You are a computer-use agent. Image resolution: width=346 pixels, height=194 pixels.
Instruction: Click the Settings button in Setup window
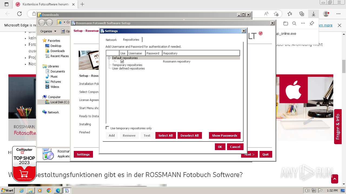coord(83,154)
